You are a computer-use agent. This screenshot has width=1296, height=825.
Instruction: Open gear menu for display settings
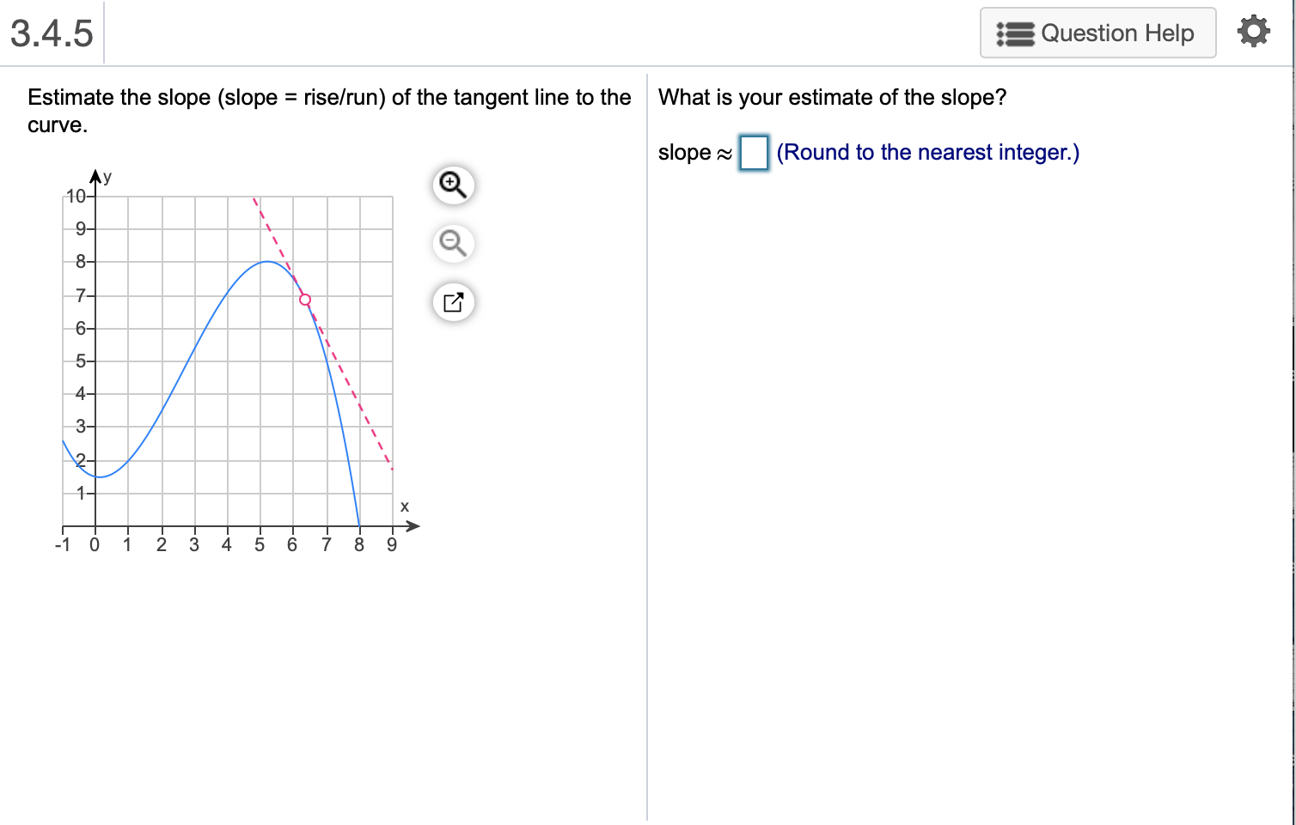point(1254,31)
